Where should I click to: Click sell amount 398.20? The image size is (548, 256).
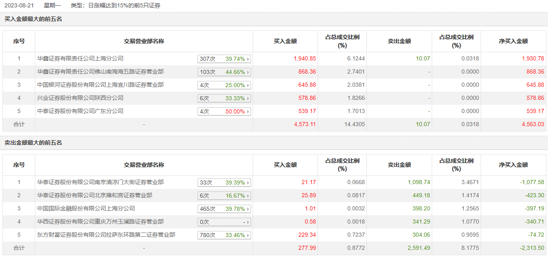pyautogui.click(x=421, y=209)
